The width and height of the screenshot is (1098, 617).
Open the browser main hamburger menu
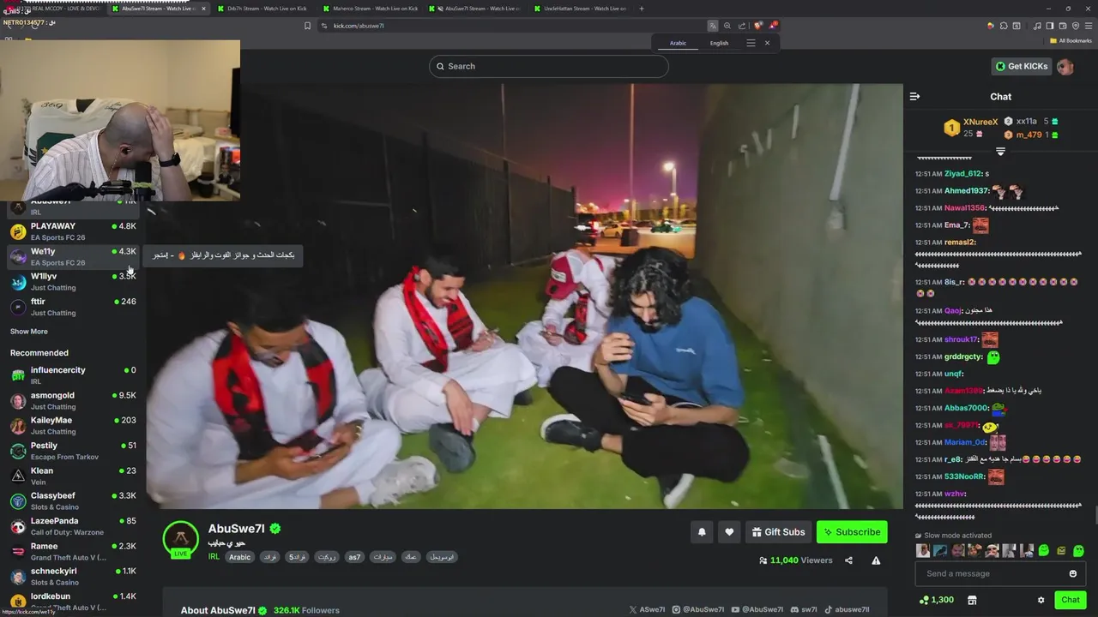1088,26
